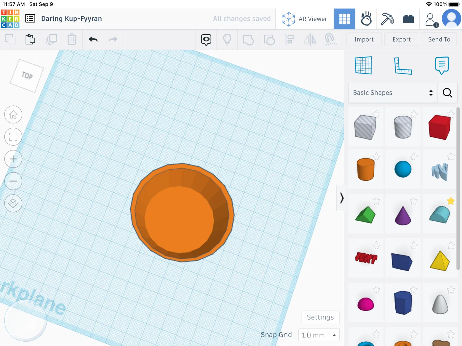
Task: Click the Copy tool icon
Action: 10,40
